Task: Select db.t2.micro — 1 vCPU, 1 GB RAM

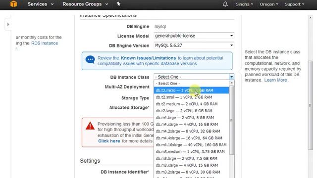Action: [192, 90]
